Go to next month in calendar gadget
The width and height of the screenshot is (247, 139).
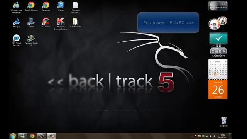tap(225, 62)
